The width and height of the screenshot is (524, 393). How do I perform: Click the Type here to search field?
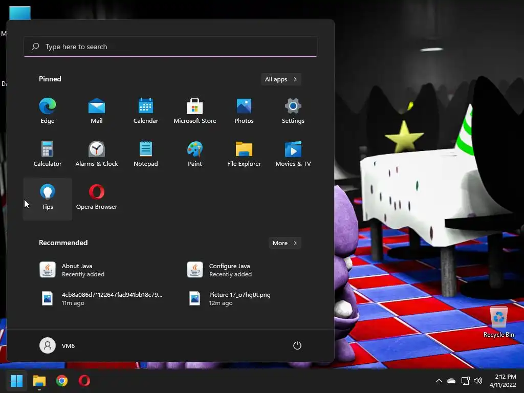170,47
